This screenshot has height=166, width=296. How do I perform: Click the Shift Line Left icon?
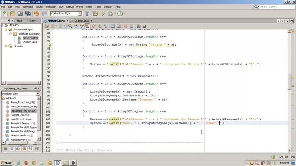[x=113, y=26]
